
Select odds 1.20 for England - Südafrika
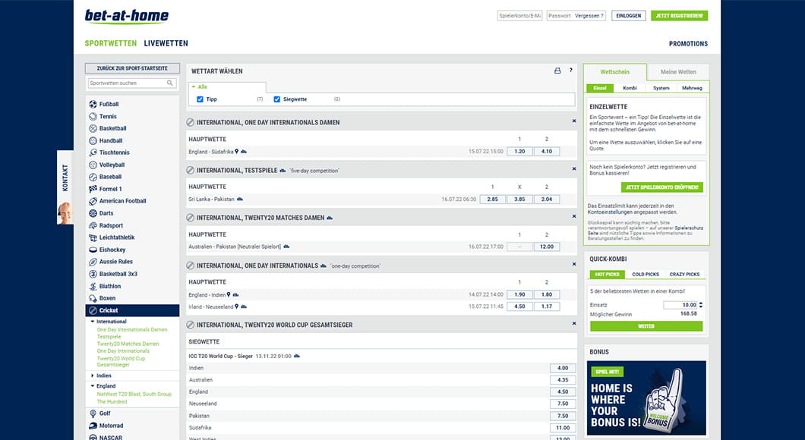pyautogui.click(x=519, y=151)
